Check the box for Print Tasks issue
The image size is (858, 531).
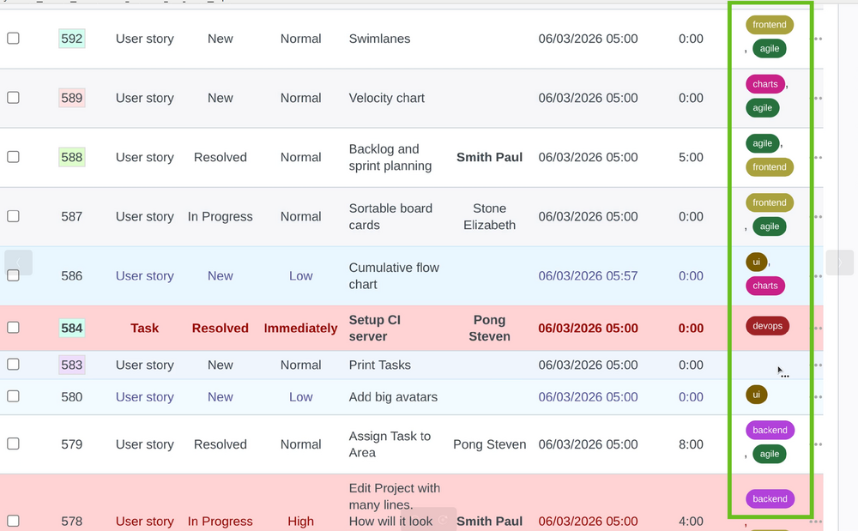click(x=13, y=365)
